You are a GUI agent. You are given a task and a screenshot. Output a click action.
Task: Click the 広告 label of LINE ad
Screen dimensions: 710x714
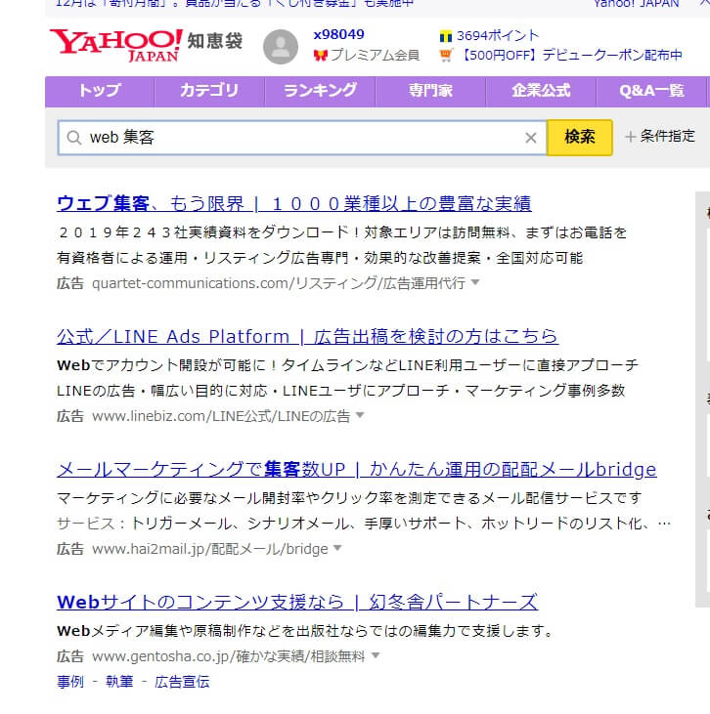pyautogui.click(x=70, y=416)
